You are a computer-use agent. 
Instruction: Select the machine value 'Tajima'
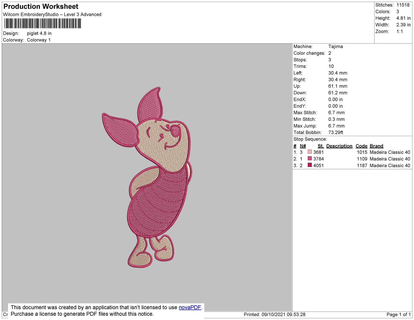[x=335, y=46]
